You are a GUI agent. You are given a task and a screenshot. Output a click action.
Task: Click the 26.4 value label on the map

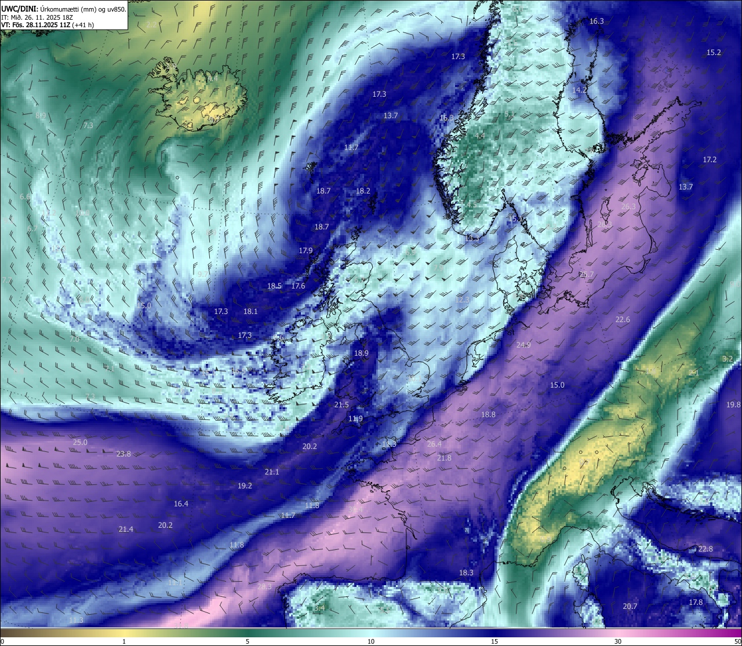[x=434, y=444]
